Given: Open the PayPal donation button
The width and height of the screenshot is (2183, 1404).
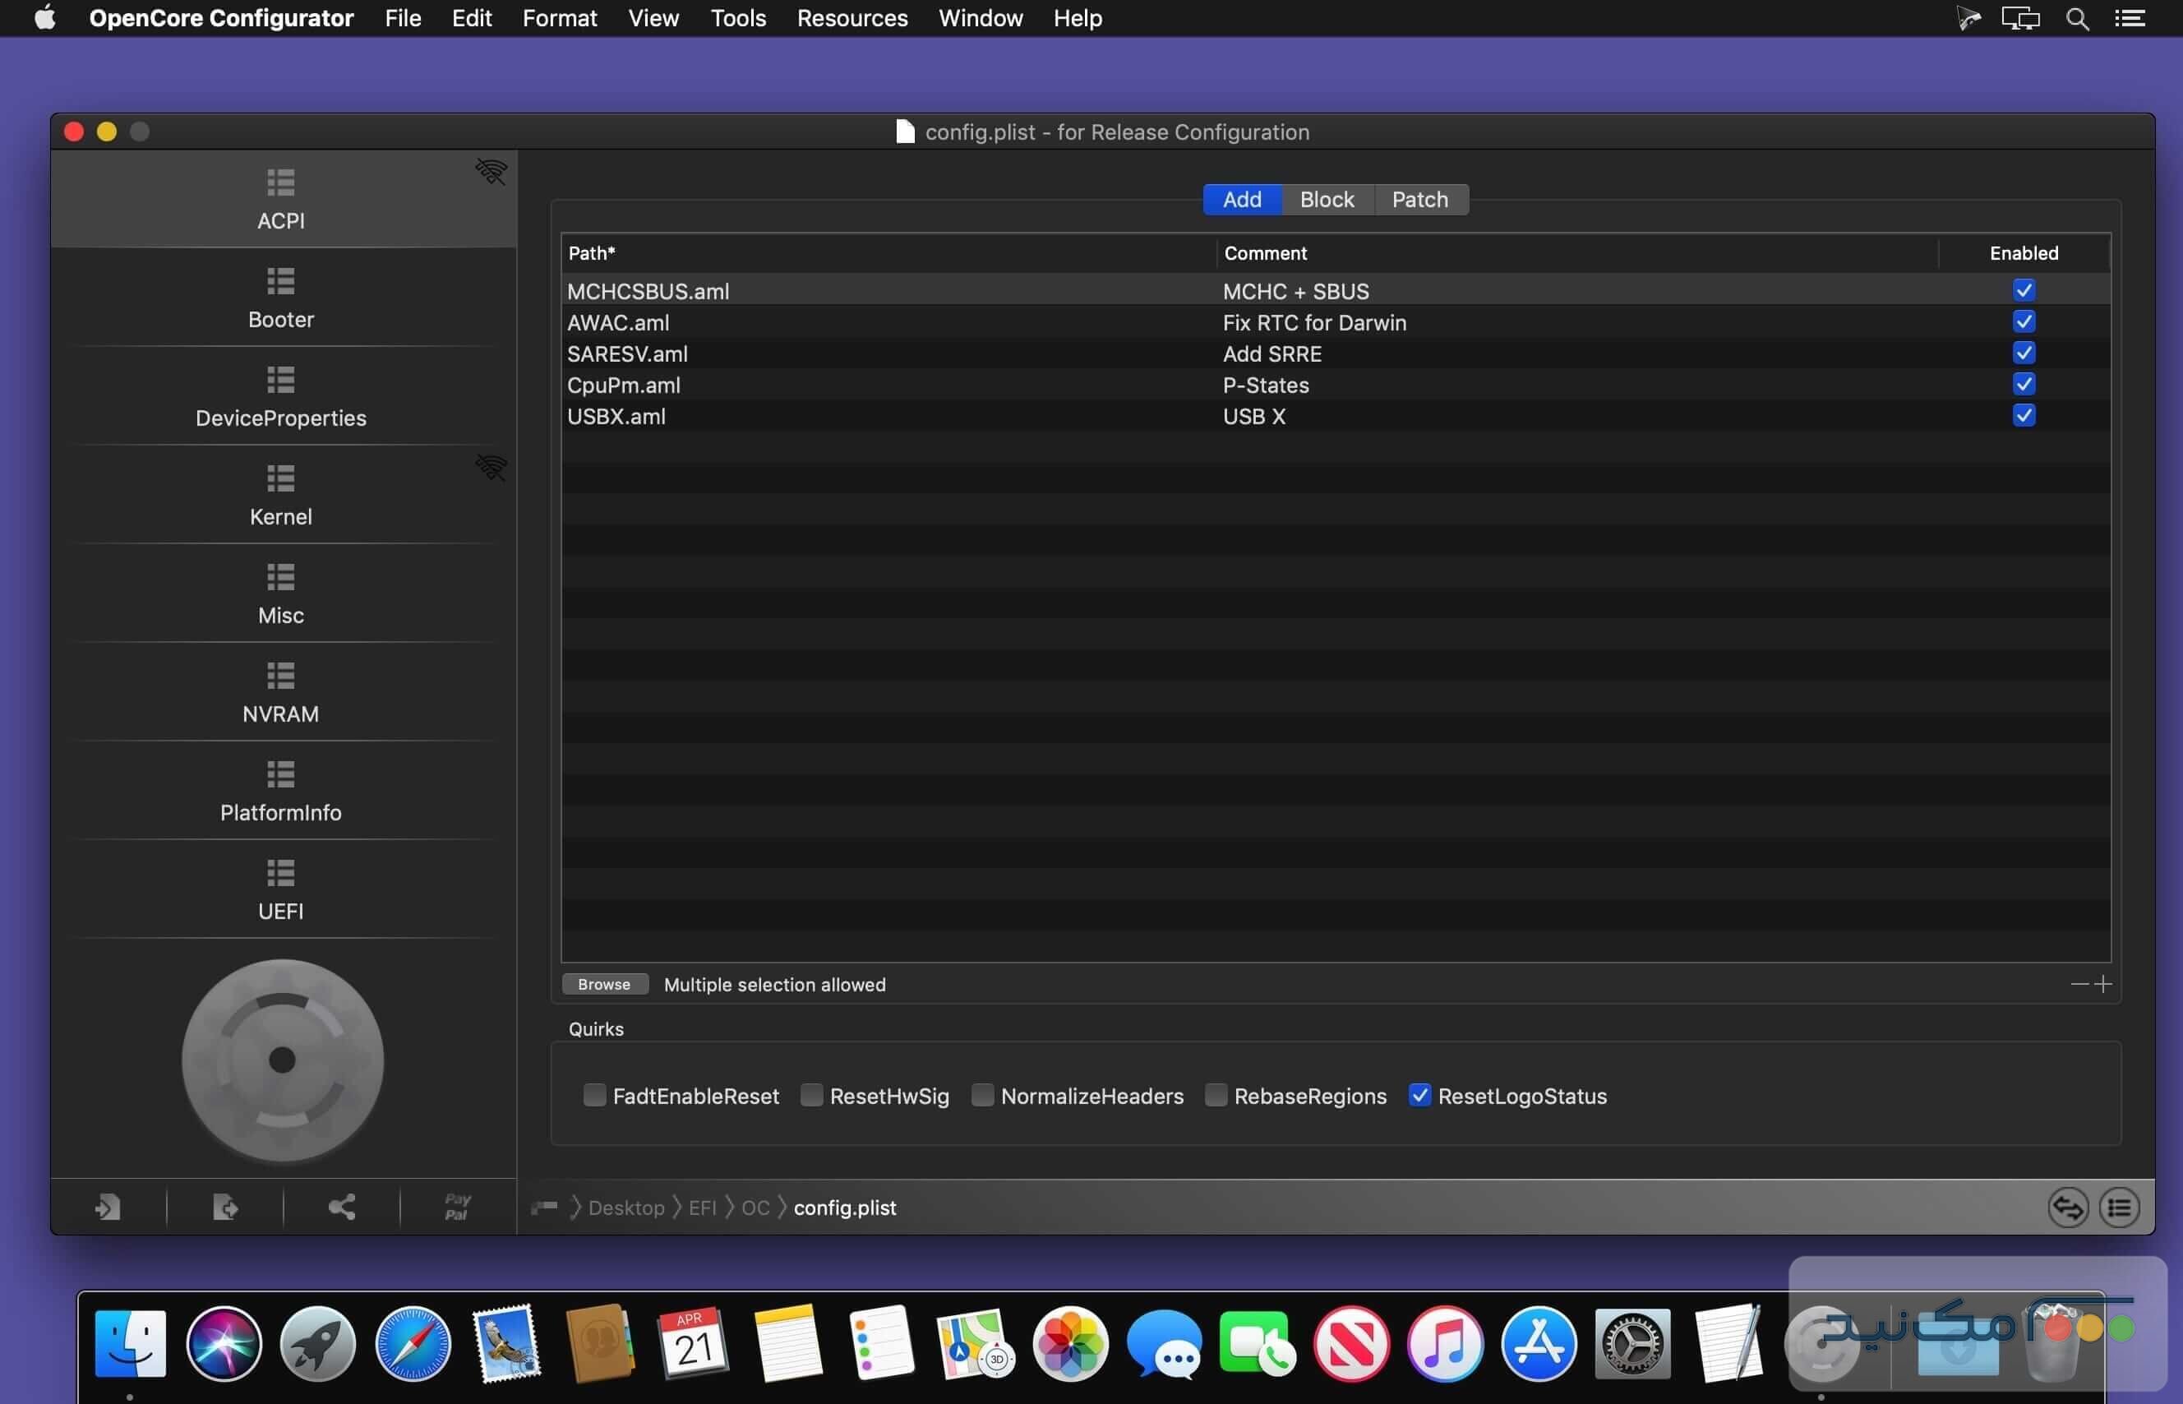Looking at the screenshot, I should click(x=457, y=1206).
